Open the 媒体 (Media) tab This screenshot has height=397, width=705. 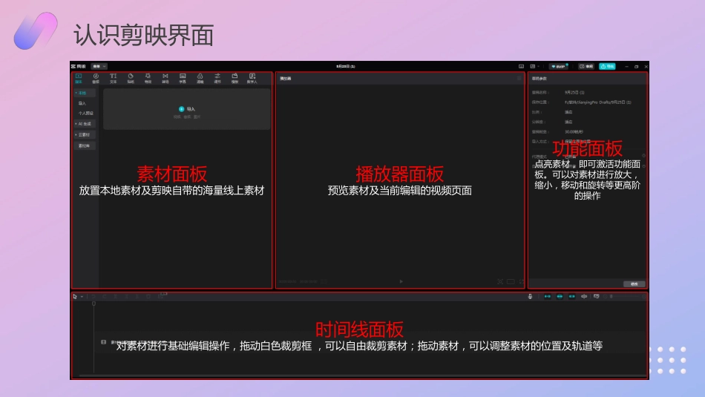tap(79, 78)
